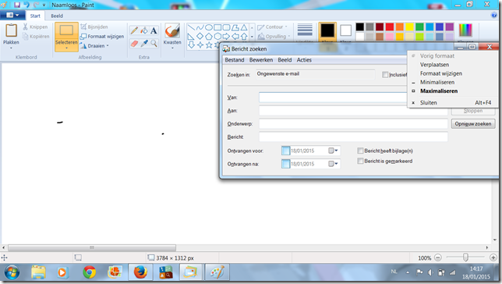
Task: Open the Draaien rotate dropdown
Action: 95,46
